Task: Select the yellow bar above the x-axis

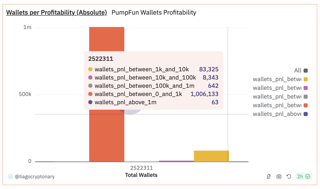Action: coord(211,156)
